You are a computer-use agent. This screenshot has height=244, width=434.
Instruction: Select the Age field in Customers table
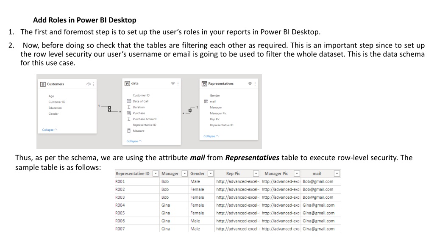(x=51, y=96)
